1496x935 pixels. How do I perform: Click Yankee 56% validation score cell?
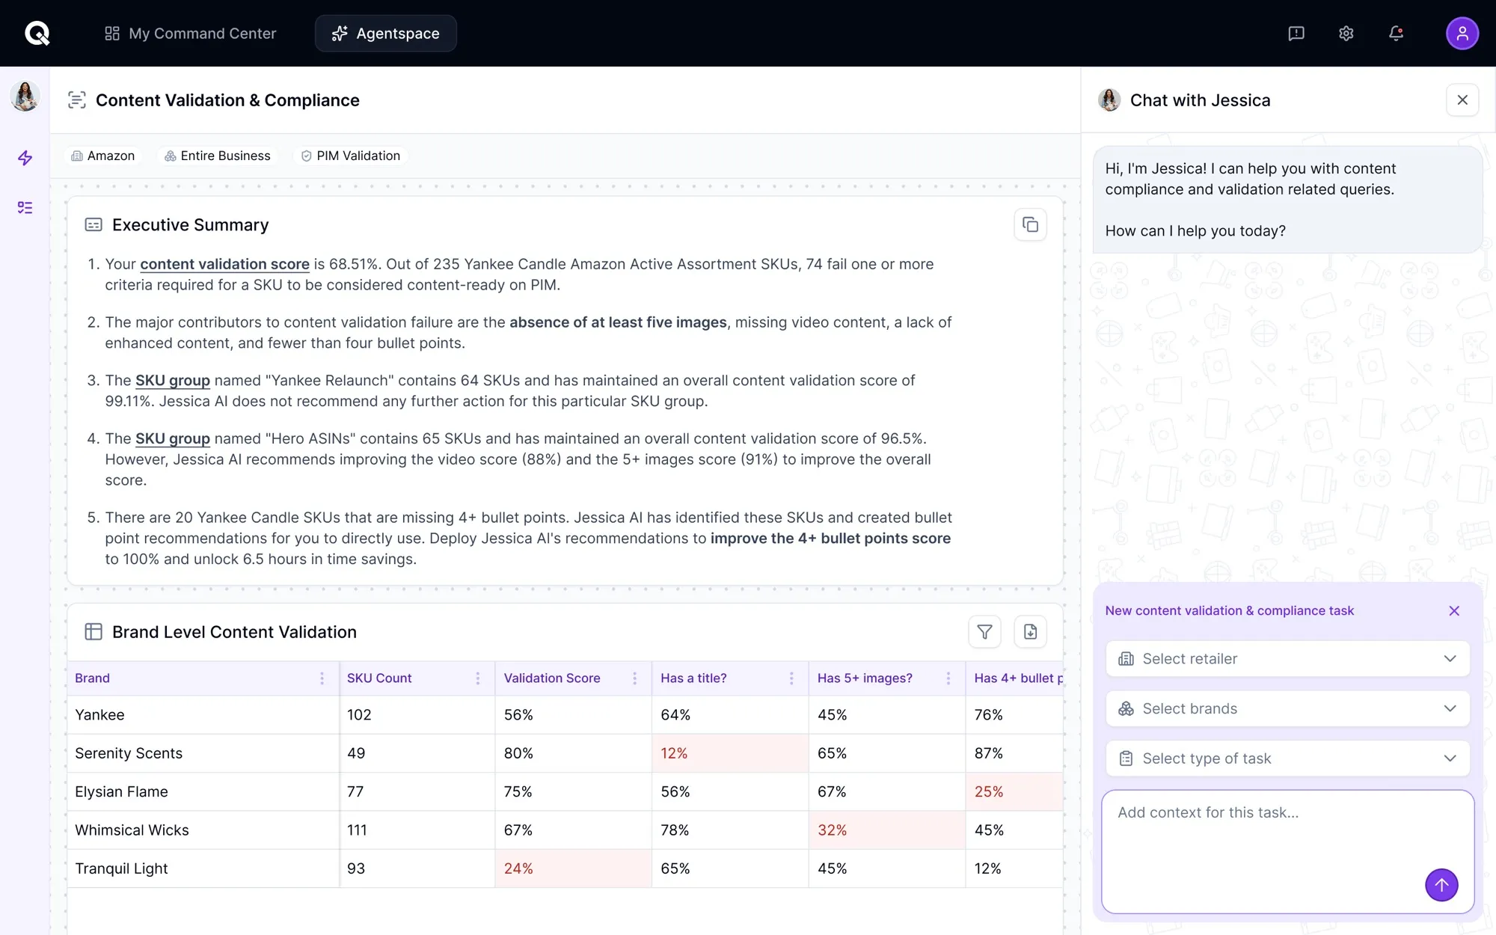[x=573, y=715]
